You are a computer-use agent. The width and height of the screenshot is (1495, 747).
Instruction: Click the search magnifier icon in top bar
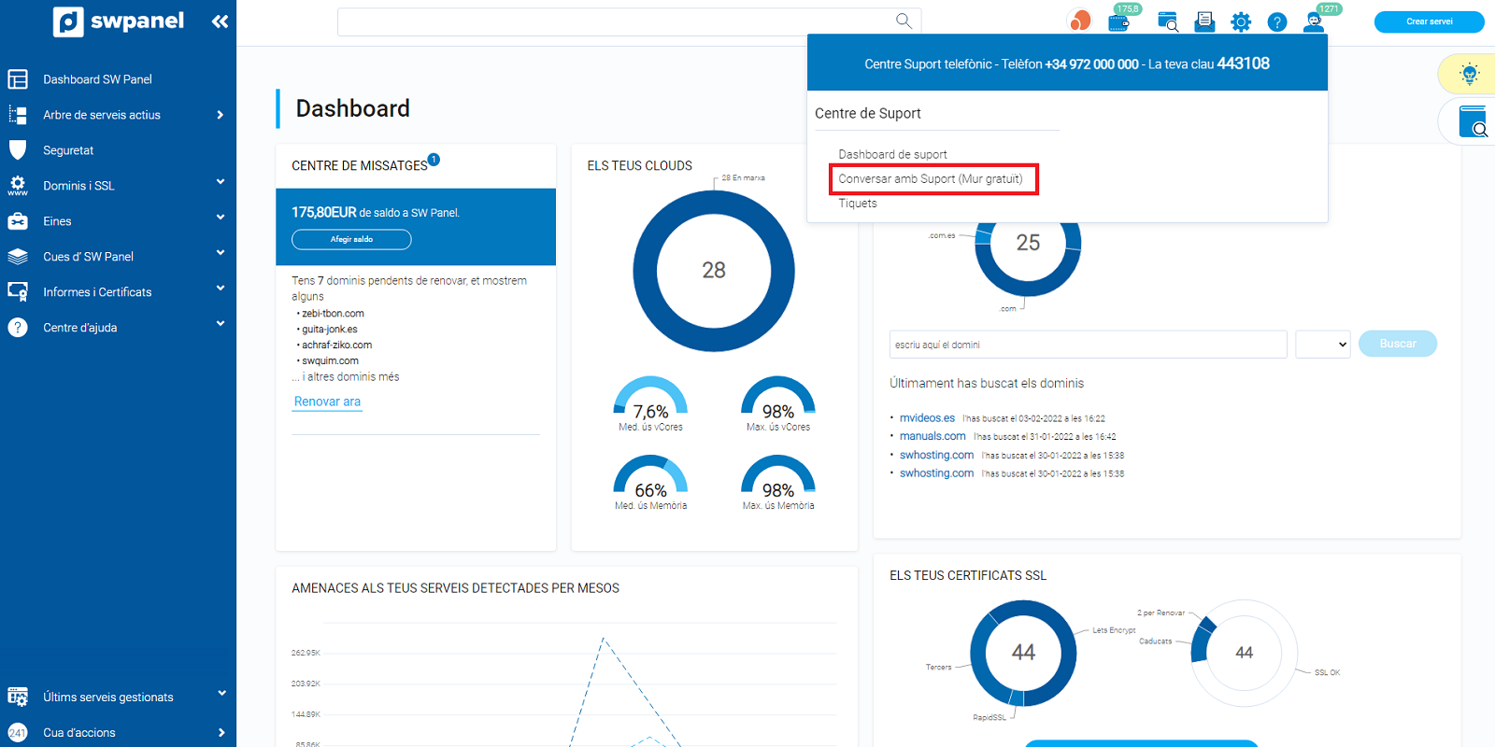pos(904,21)
